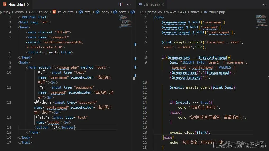Click name='vcode' text in zhuce.html
This screenshot has width=269, height=151.
49,123
